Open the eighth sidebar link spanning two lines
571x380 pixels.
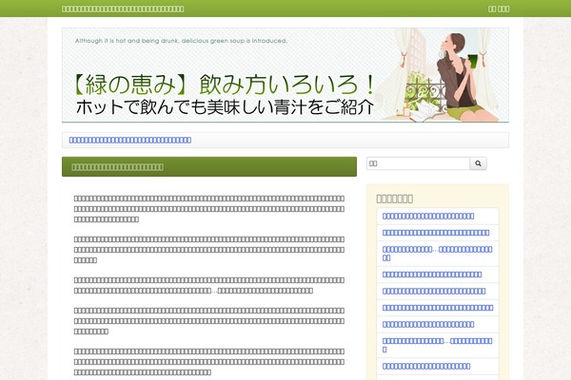point(437,345)
